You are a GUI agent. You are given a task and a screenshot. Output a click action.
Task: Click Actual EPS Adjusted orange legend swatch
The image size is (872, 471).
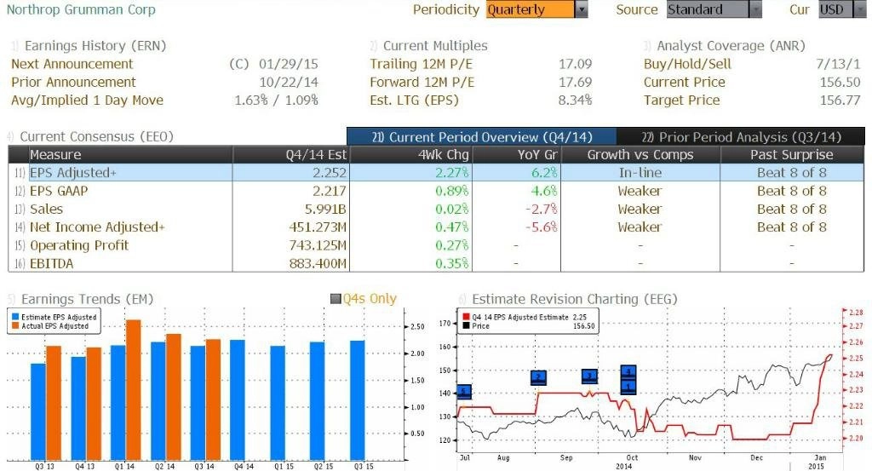point(15,326)
